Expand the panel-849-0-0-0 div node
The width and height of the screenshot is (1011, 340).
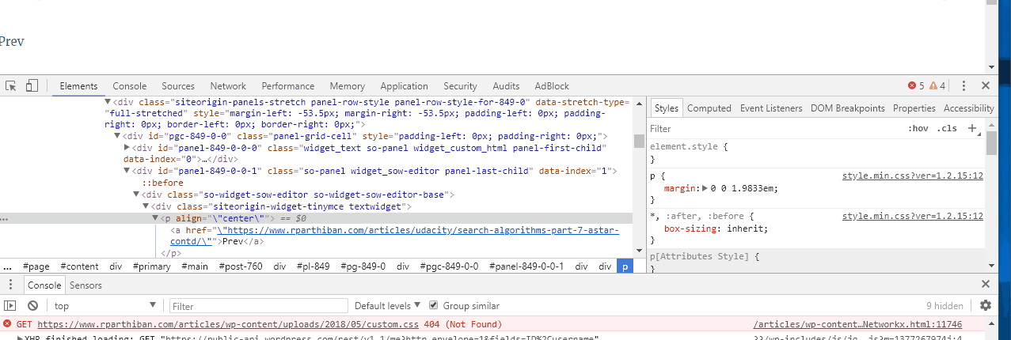(x=127, y=148)
